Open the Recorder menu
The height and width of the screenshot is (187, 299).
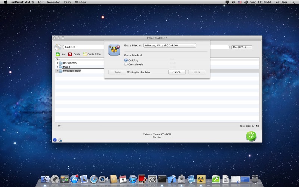(x=53, y=2)
